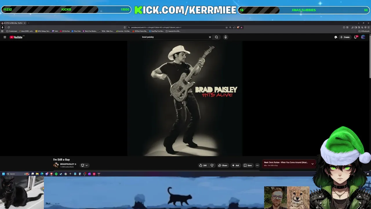The height and width of the screenshot is (209, 371).
Task: Open the All Bookmarks folder
Action: coord(364,31)
